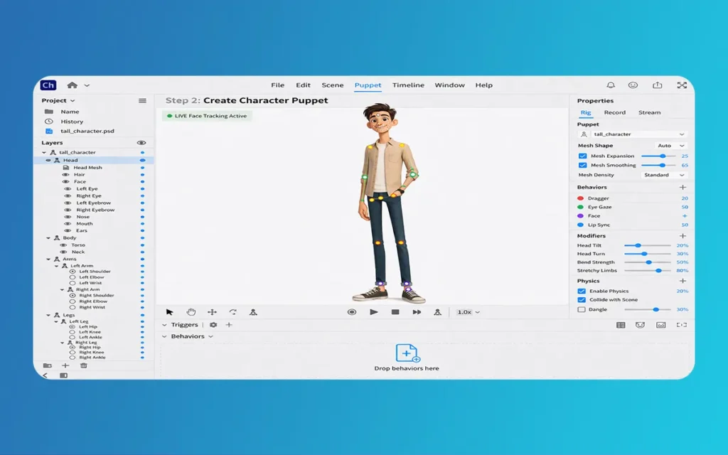The image size is (728, 455).
Task: Select the arrow Selection tool
Action: point(169,312)
